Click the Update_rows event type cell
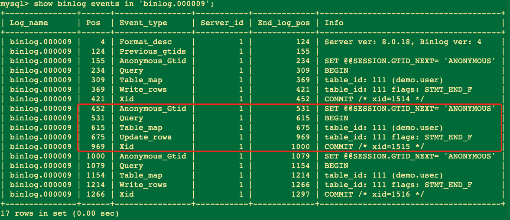Viewport: 510px width, 220px height. pos(146,137)
